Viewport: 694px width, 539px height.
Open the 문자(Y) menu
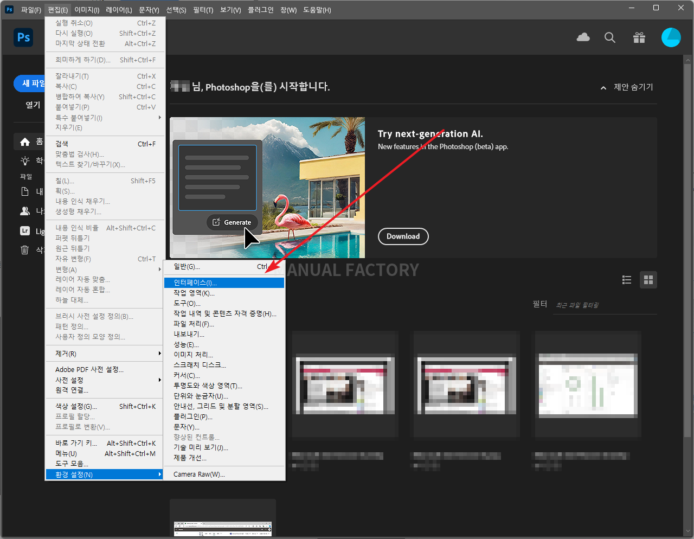[x=149, y=10]
